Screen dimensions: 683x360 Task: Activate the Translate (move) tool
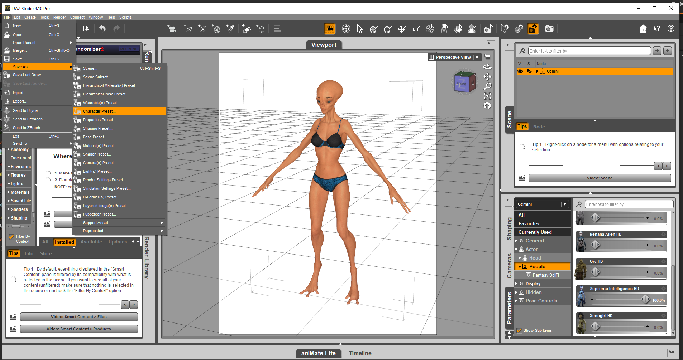(402, 29)
